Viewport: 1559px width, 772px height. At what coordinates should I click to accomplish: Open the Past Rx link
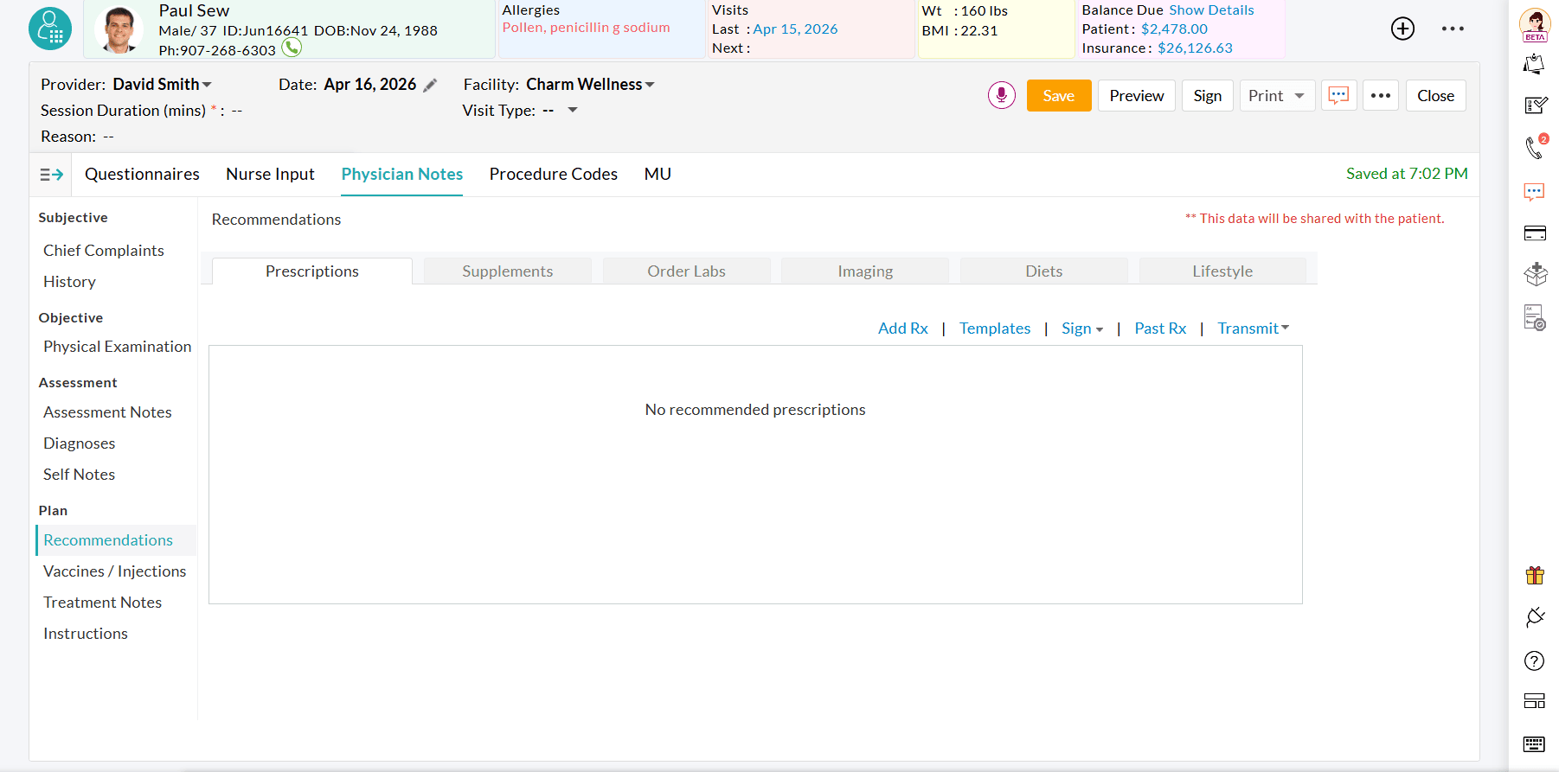pos(1160,329)
